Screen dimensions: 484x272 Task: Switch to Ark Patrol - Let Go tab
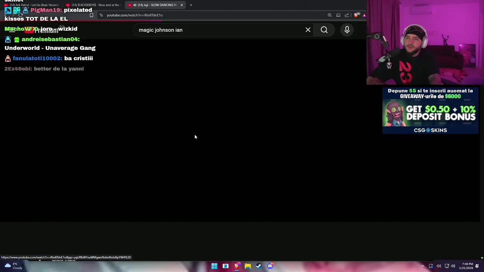[32, 5]
